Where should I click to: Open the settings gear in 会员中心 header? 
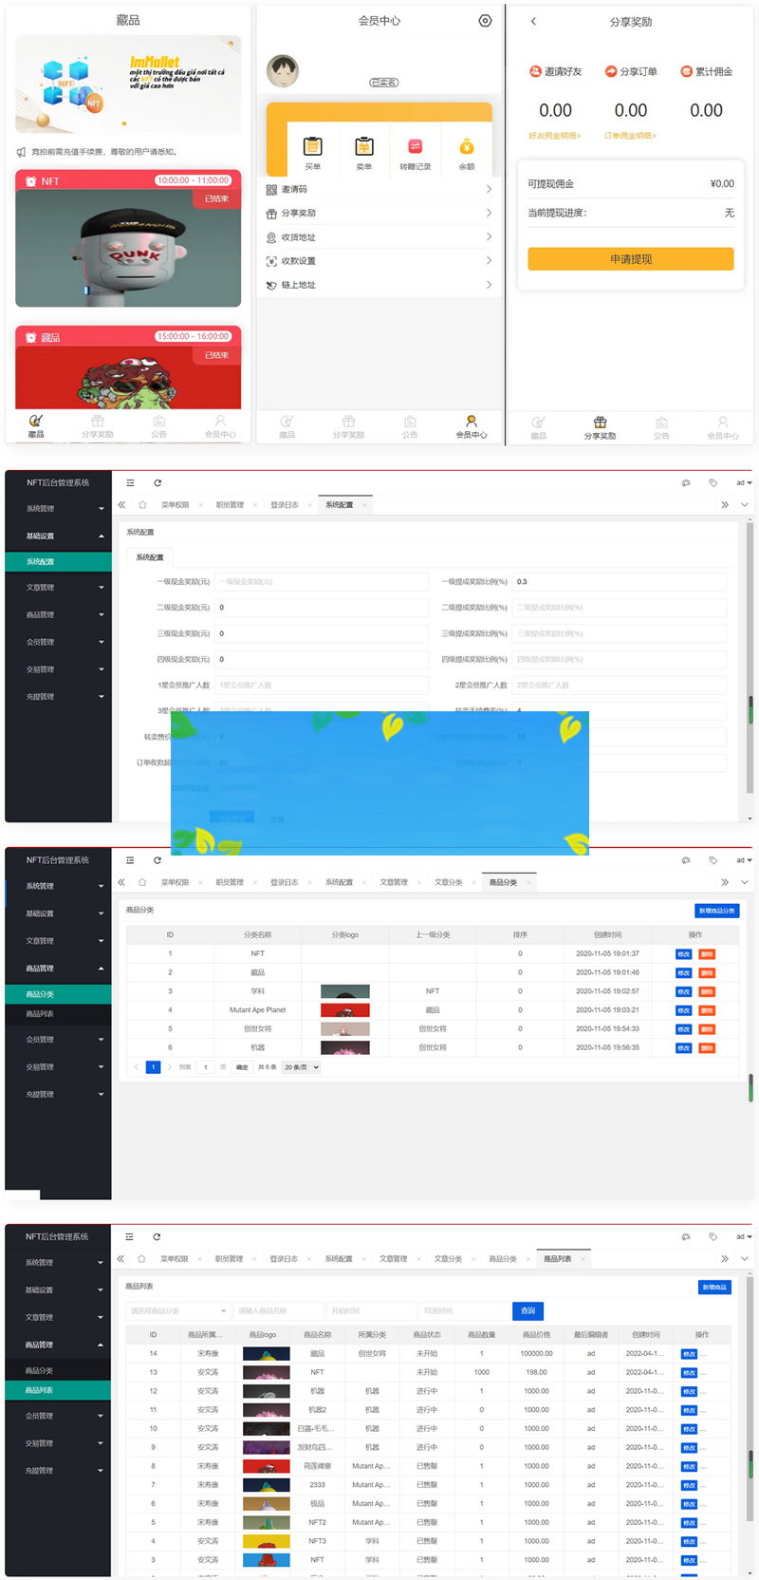coord(485,21)
